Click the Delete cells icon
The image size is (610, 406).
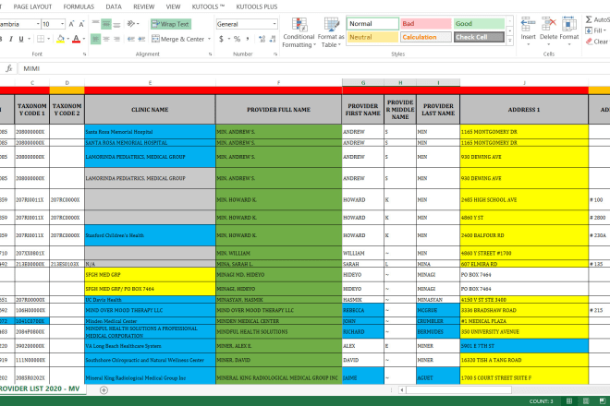pos(548,24)
